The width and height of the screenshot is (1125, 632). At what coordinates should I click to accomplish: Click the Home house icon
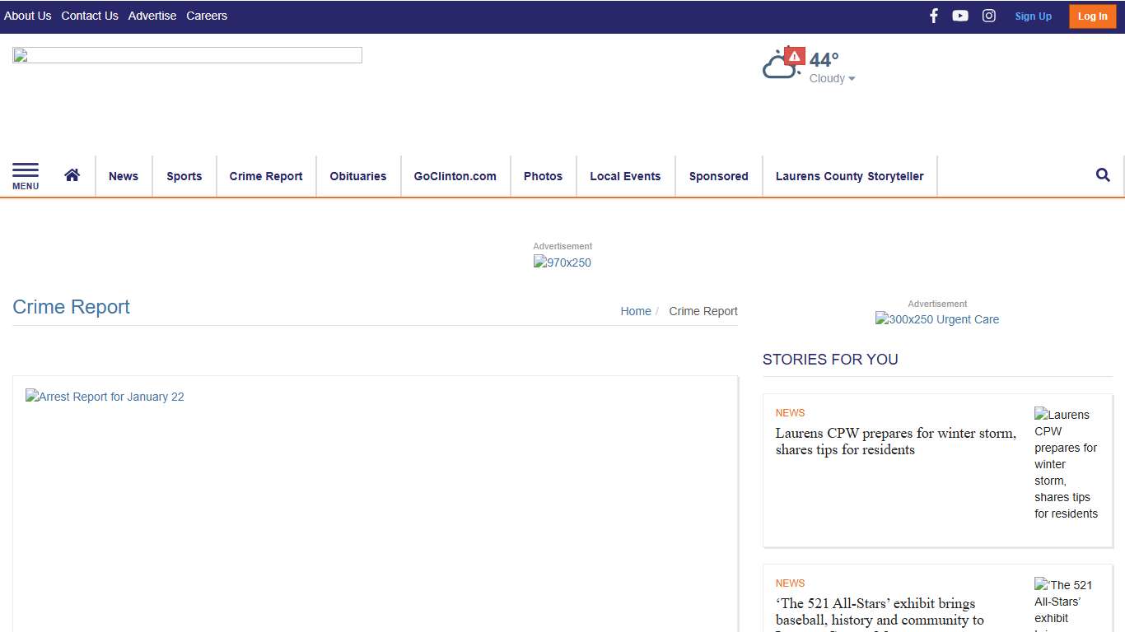(x=72, y=175)
